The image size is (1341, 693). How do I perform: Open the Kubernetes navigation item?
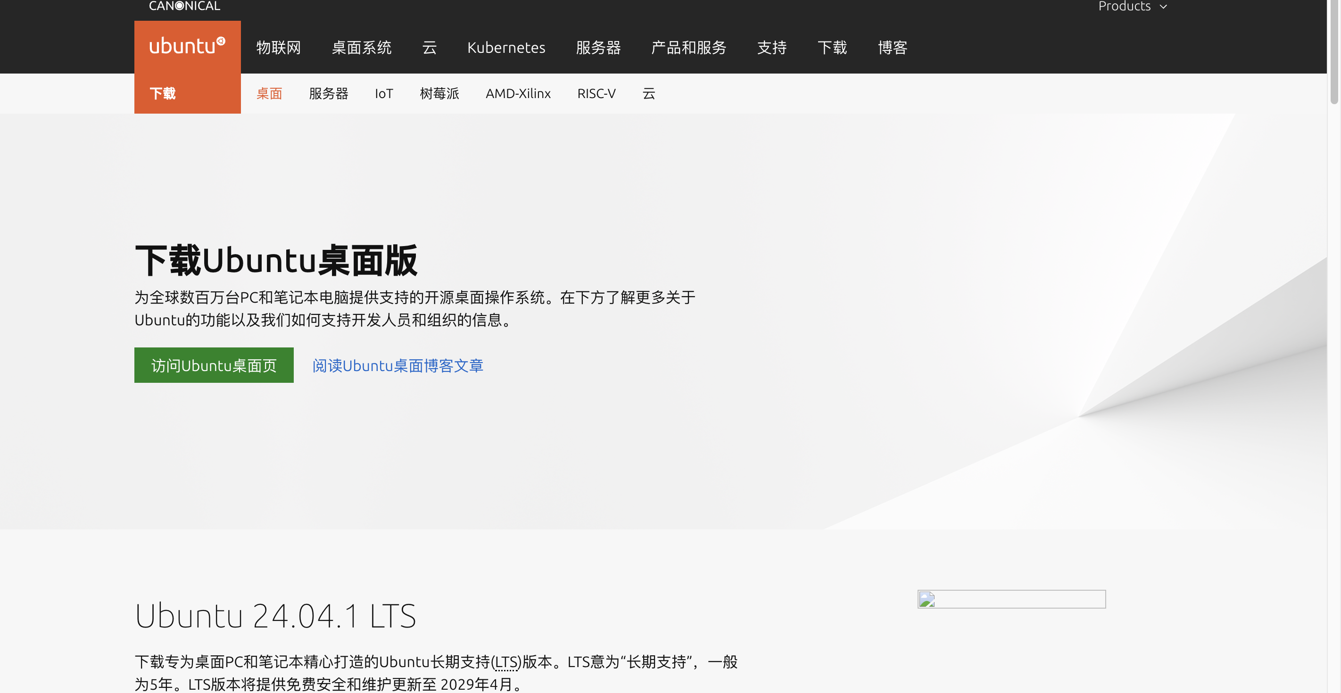tap(506, 48)
